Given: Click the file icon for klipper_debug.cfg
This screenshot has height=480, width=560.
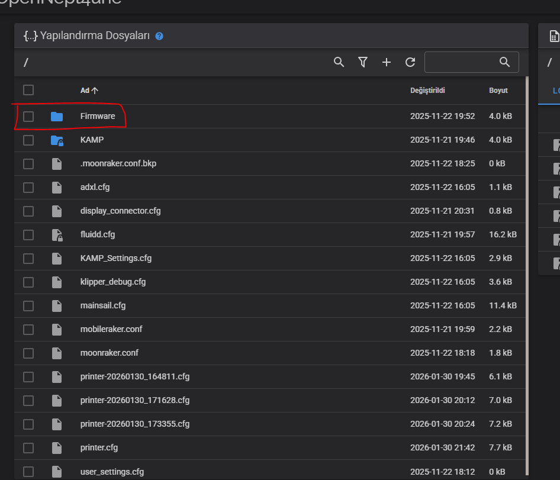Looking at the screenshot, I should click(57, 282).
